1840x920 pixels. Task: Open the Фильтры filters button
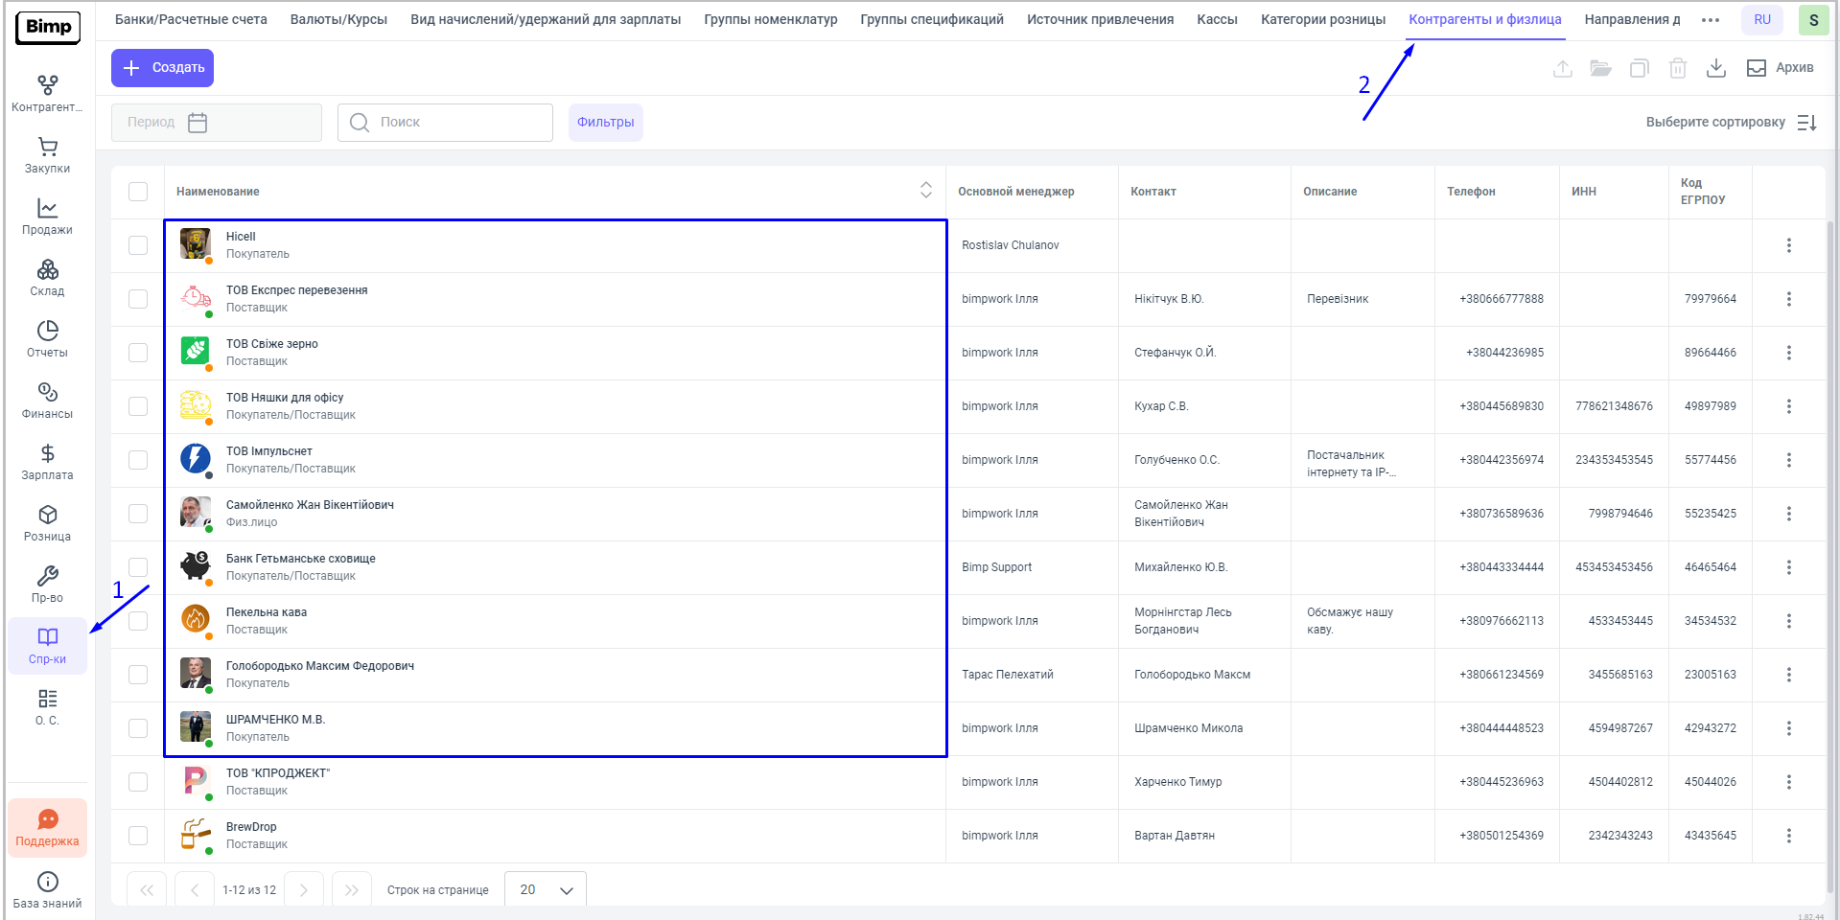[x=605, y=123]
